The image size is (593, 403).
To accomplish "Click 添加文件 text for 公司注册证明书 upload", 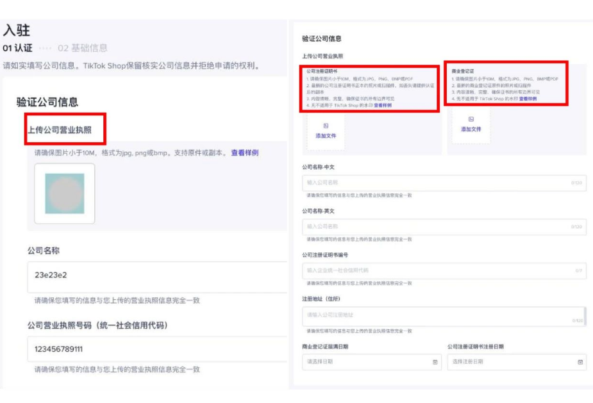I will pos(326,136).
